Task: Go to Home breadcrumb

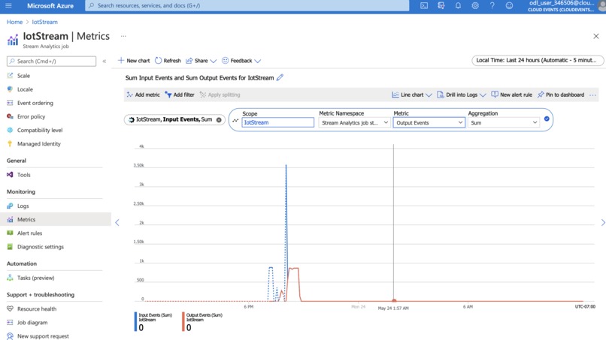Action: (14, 22)
